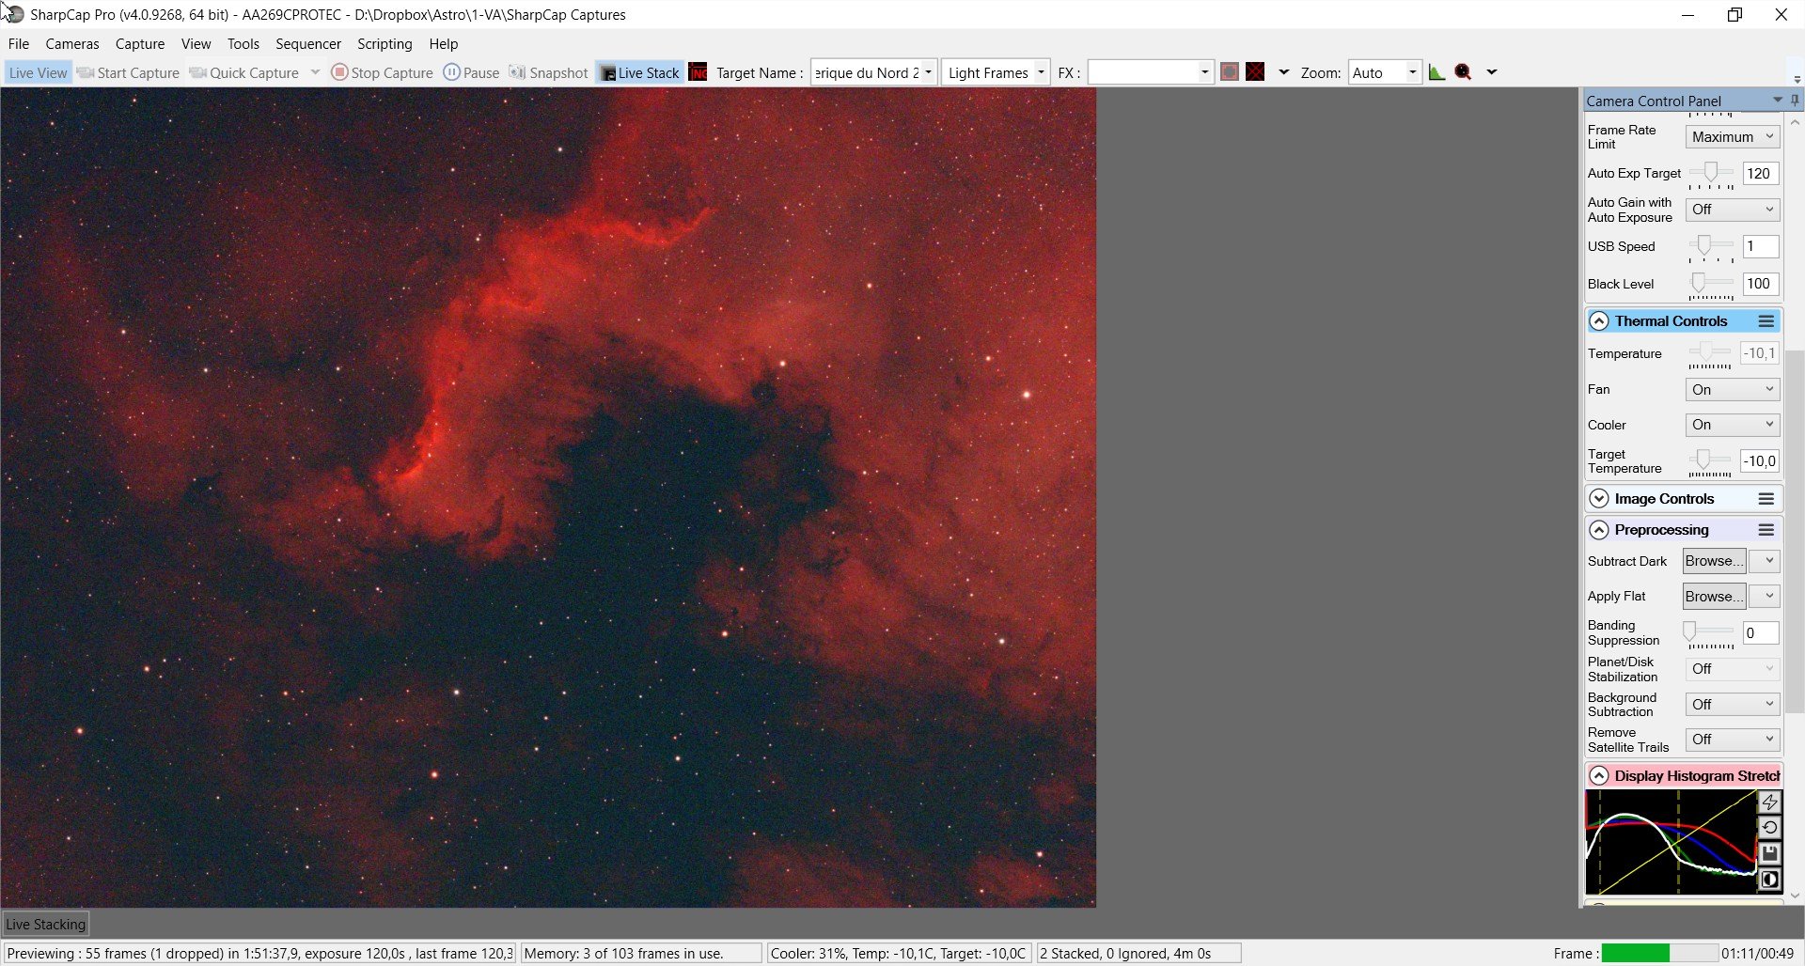This screenshot has height=966, width=1805.
Task: Click the focus assistant magnifier icon
Action: tap(1463, 72)
